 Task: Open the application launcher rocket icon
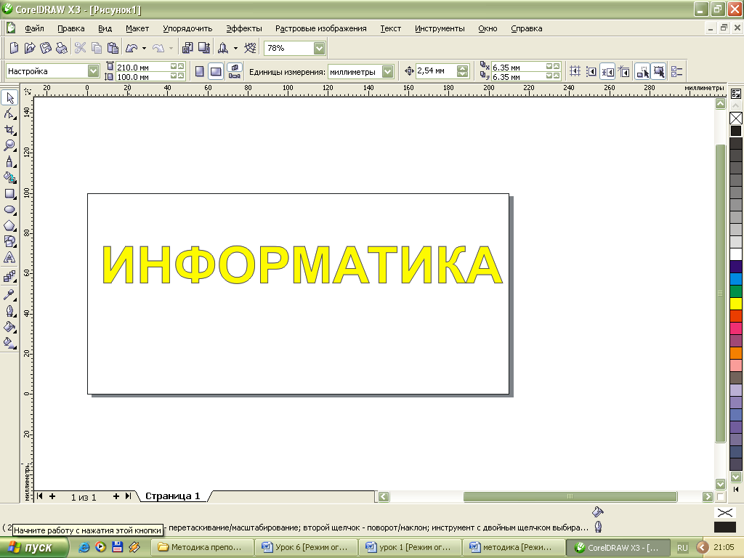tap(223, 48)
